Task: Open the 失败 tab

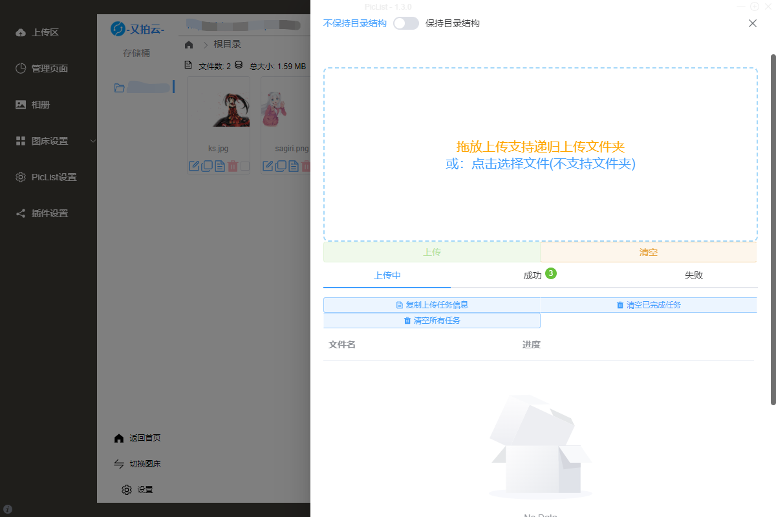Action: [693, 275]
